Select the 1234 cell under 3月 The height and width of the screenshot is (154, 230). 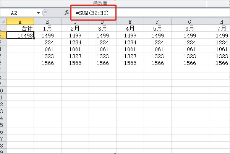[102, 42]
